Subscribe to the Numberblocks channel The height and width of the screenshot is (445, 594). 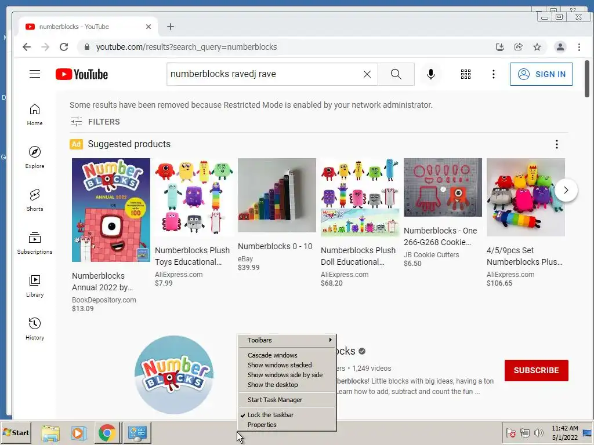tap(536, 370)
